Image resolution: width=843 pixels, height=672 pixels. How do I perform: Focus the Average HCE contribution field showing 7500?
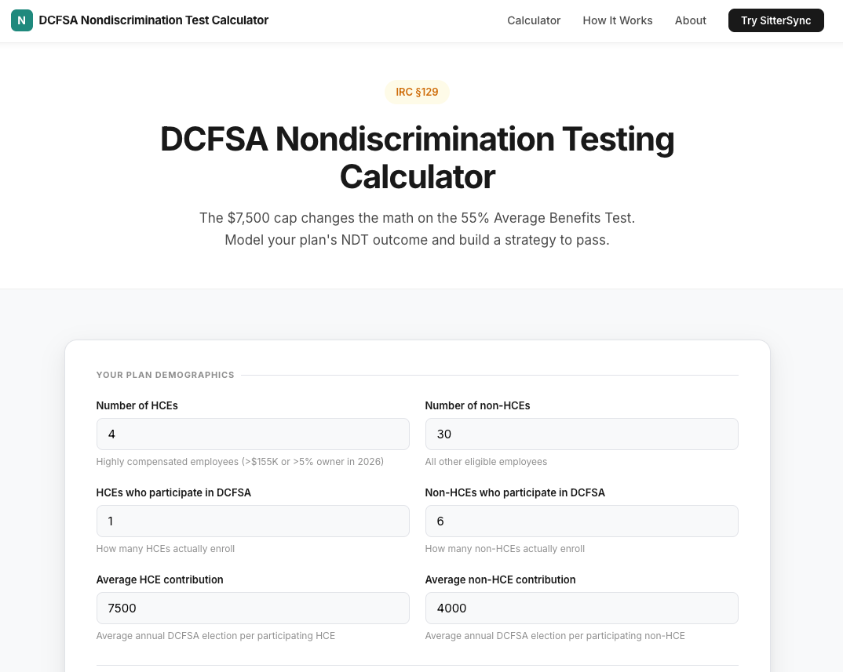[252, 608]
